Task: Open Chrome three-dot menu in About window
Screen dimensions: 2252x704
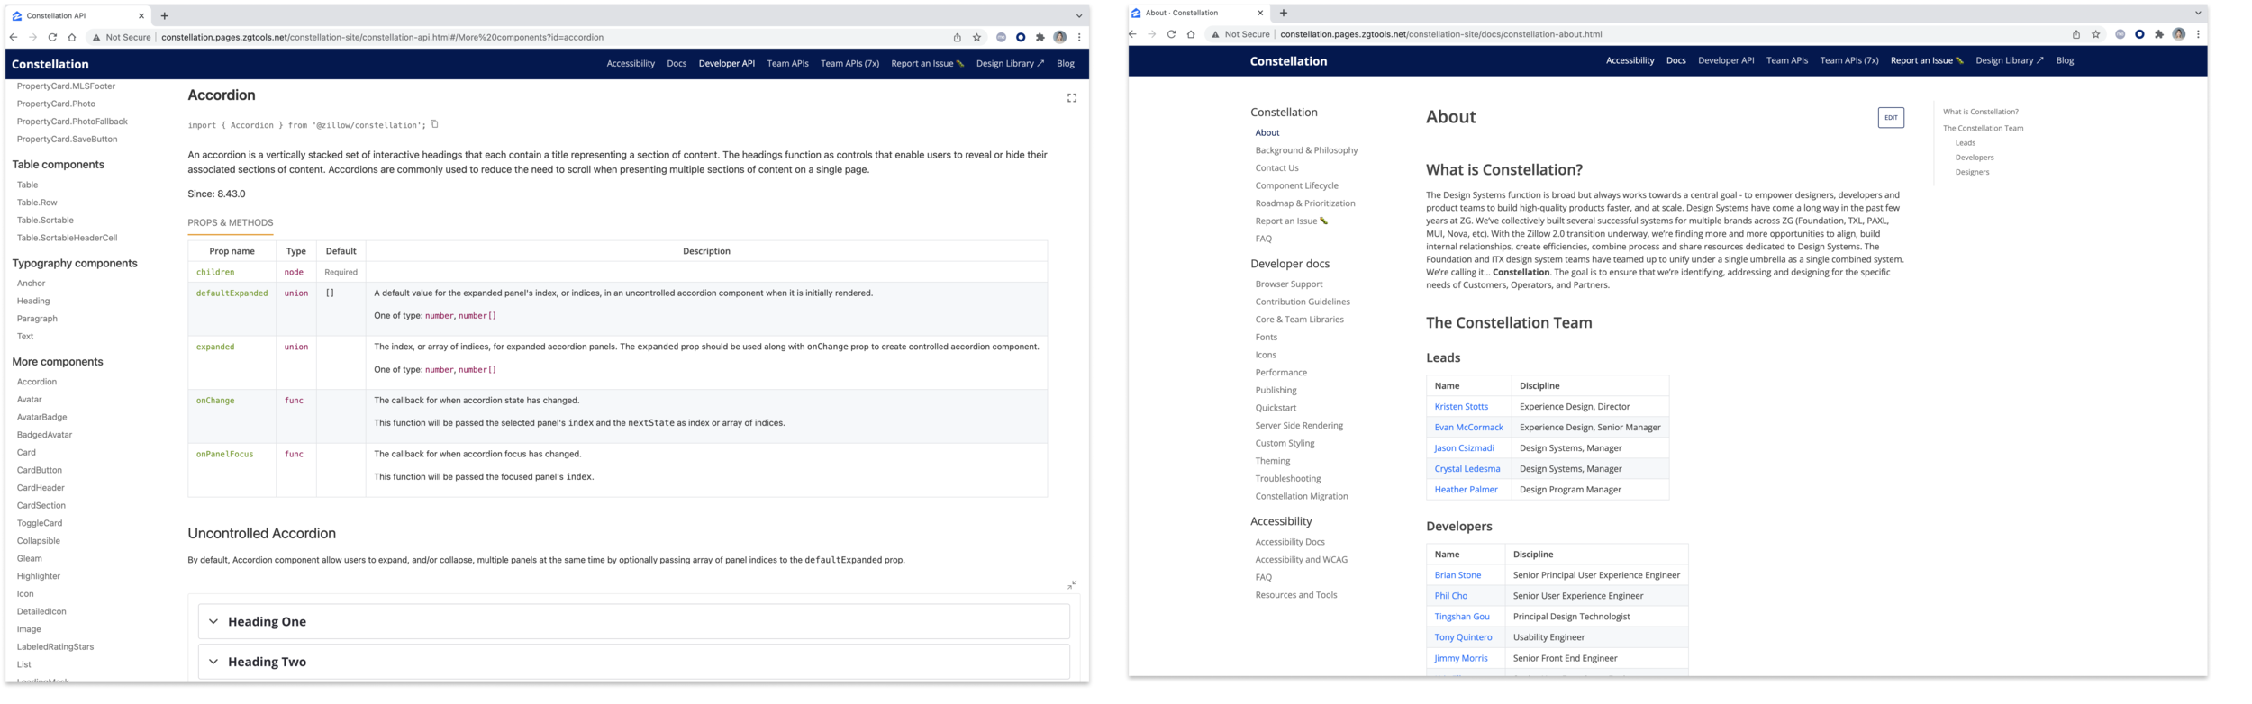Action: 2198,34
